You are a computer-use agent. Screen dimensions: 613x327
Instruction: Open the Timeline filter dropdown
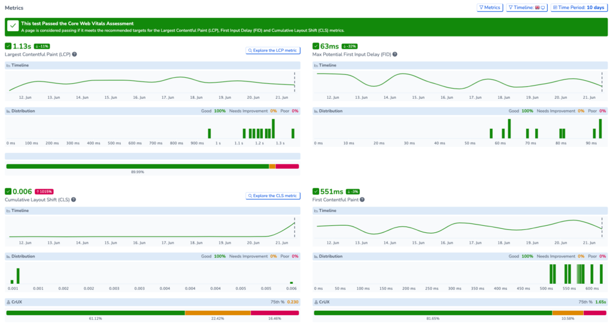click(x=527, y=7)
